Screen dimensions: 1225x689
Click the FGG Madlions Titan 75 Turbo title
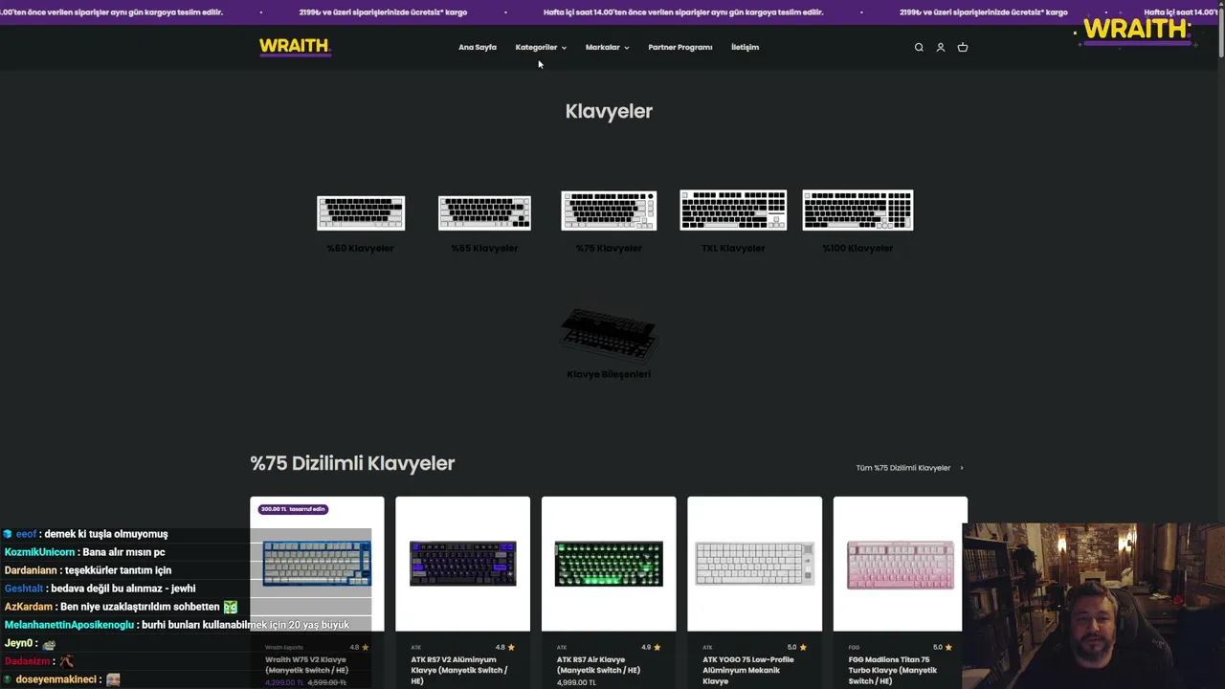tap(894, 670)
